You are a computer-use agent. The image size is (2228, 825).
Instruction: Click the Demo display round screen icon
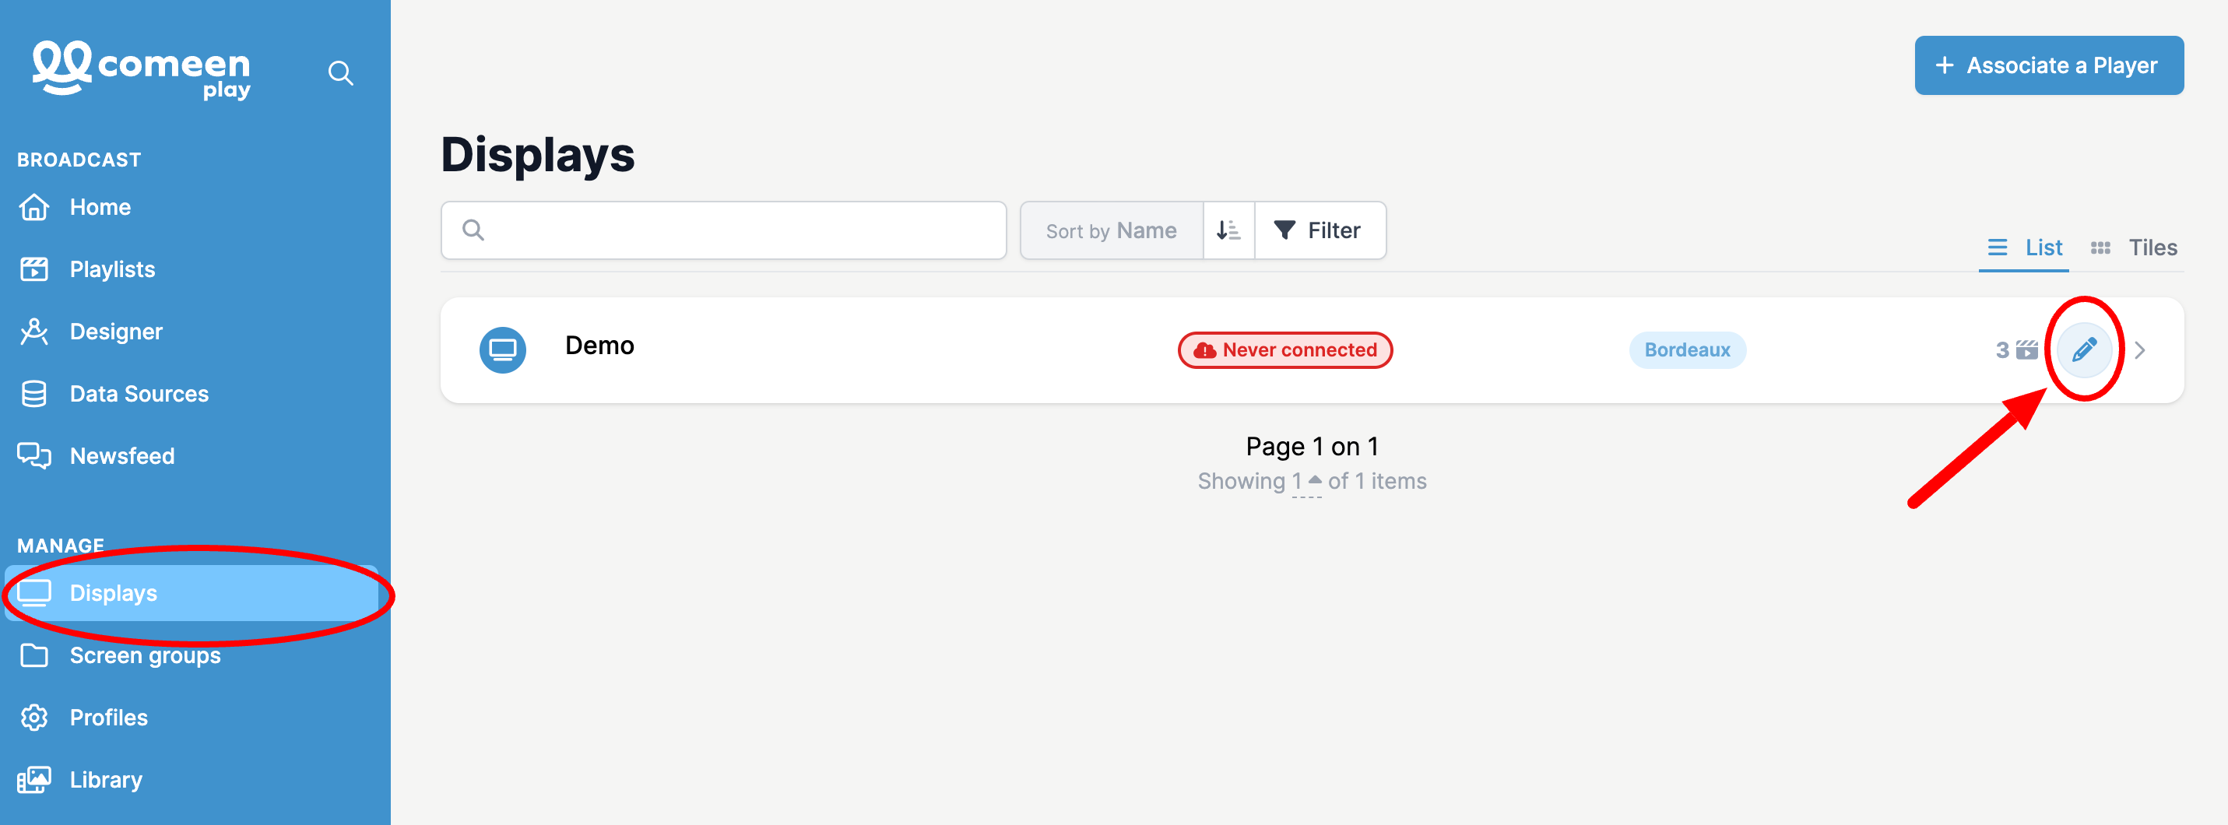(503, 350)
